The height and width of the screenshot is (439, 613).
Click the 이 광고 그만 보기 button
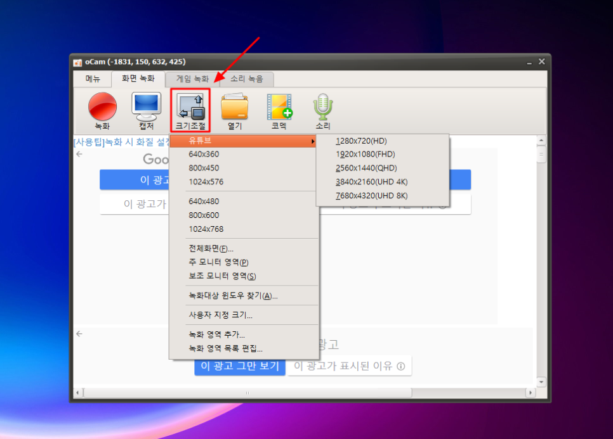tap(240, 366)
